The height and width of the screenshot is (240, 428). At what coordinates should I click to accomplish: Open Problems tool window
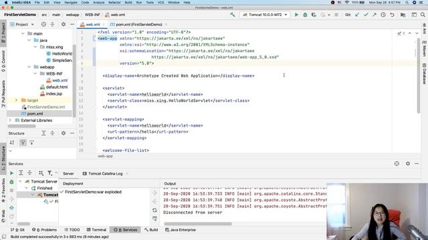coord(44,230)
